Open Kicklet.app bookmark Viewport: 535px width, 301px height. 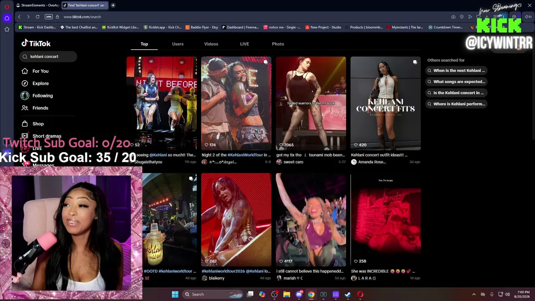pos(163,27)
